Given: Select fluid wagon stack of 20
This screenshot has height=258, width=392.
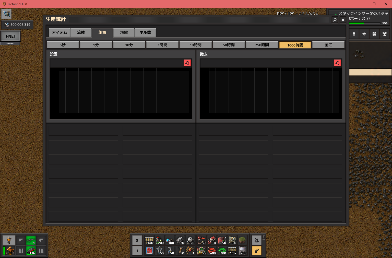Looking at the screenshot, I should coord(190,240).
